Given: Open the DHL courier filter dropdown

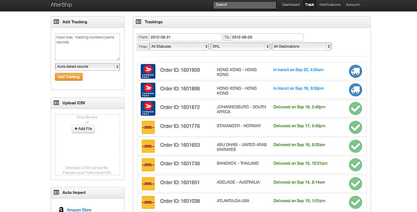Looking at the screenshot, I should [240, 46].
